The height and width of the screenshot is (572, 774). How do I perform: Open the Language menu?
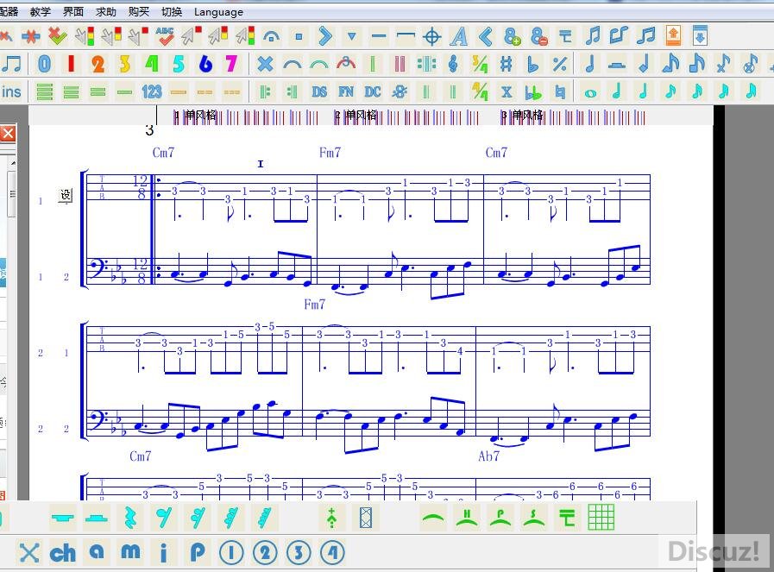[218, 12]
